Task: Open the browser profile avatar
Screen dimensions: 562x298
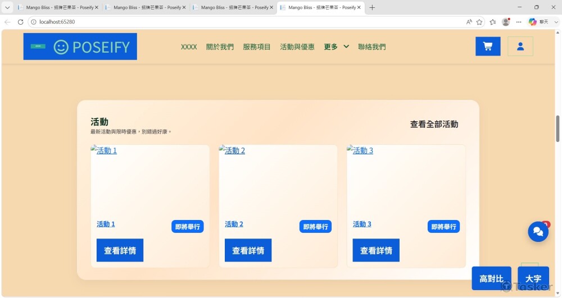Action: [506, 22]
